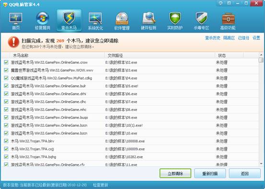
Task: Click the vertical scrollbar thumb
Action: 261,60
